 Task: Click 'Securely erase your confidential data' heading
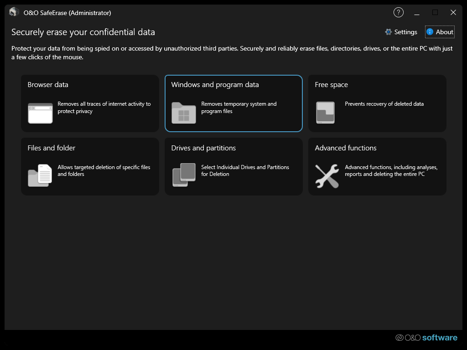click(x=83, y=32)
